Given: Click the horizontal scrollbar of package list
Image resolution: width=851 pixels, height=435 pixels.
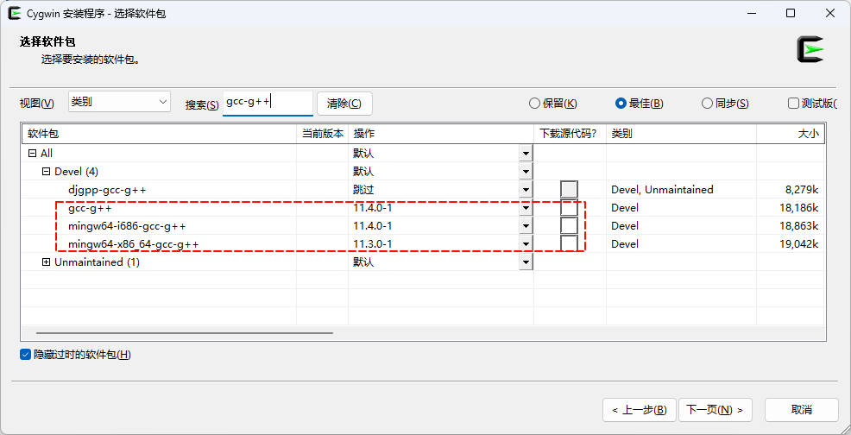Looking at the screenshot, I should [185, 333].
